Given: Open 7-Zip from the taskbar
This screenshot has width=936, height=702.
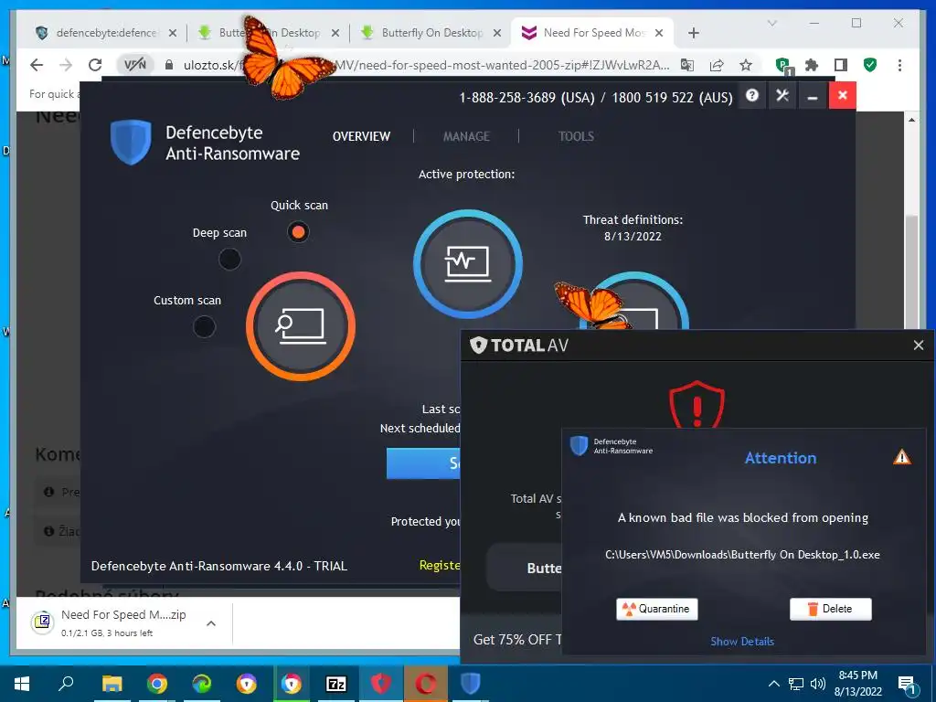Looking at the screenshot, I should (x=336, y=684).
